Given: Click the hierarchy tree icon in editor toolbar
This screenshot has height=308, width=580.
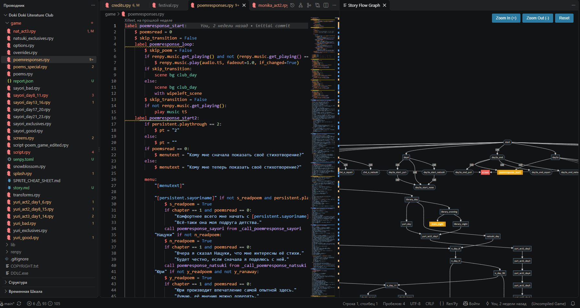Looking at the screenshot, I should (301, 5).
